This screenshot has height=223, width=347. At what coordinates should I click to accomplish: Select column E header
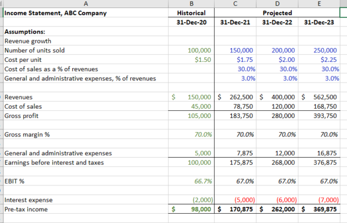319,3
